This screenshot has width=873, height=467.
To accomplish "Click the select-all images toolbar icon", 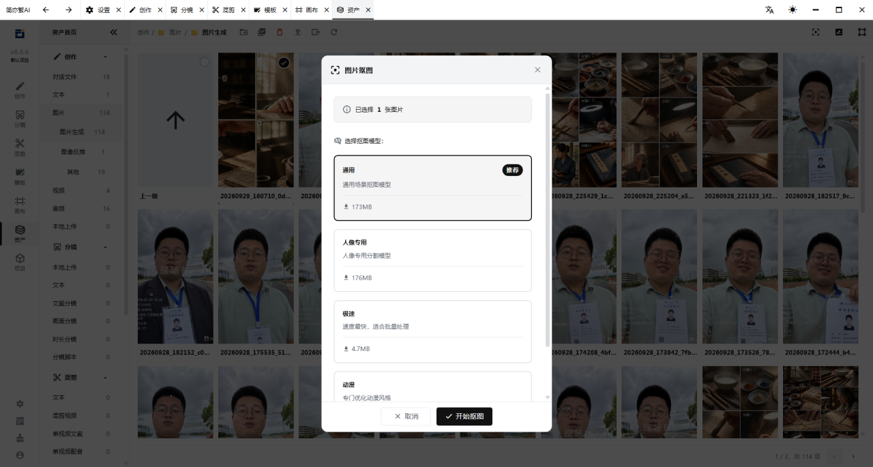I will point(262,32).
